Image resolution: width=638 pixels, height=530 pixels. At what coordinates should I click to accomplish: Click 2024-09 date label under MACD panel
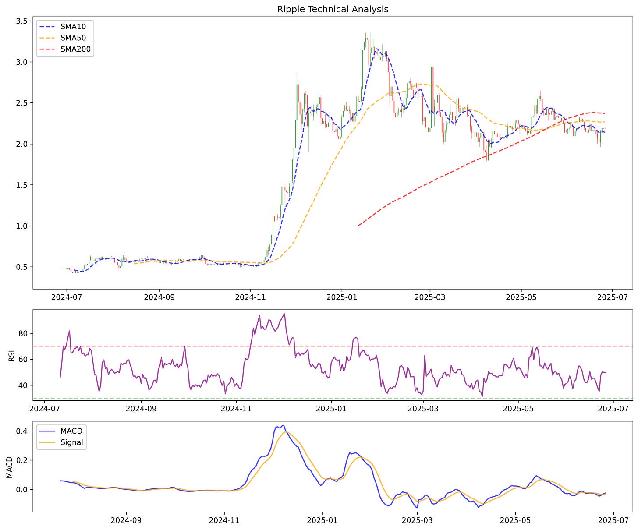point(126,520)
